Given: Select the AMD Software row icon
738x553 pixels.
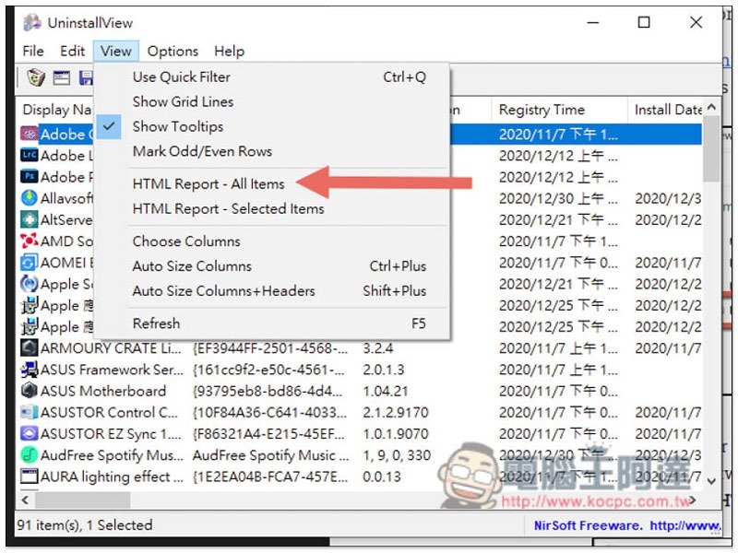Looking at the screenshot, I should click(x=30, y=241).
